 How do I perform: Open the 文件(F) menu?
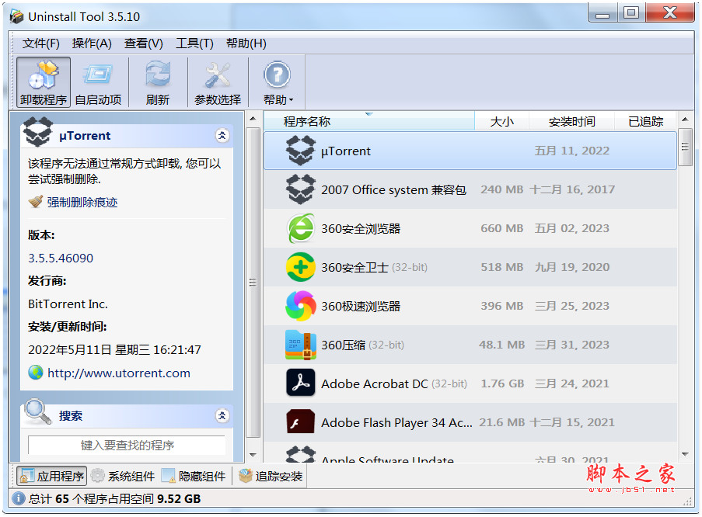click(x=40, y=43)
